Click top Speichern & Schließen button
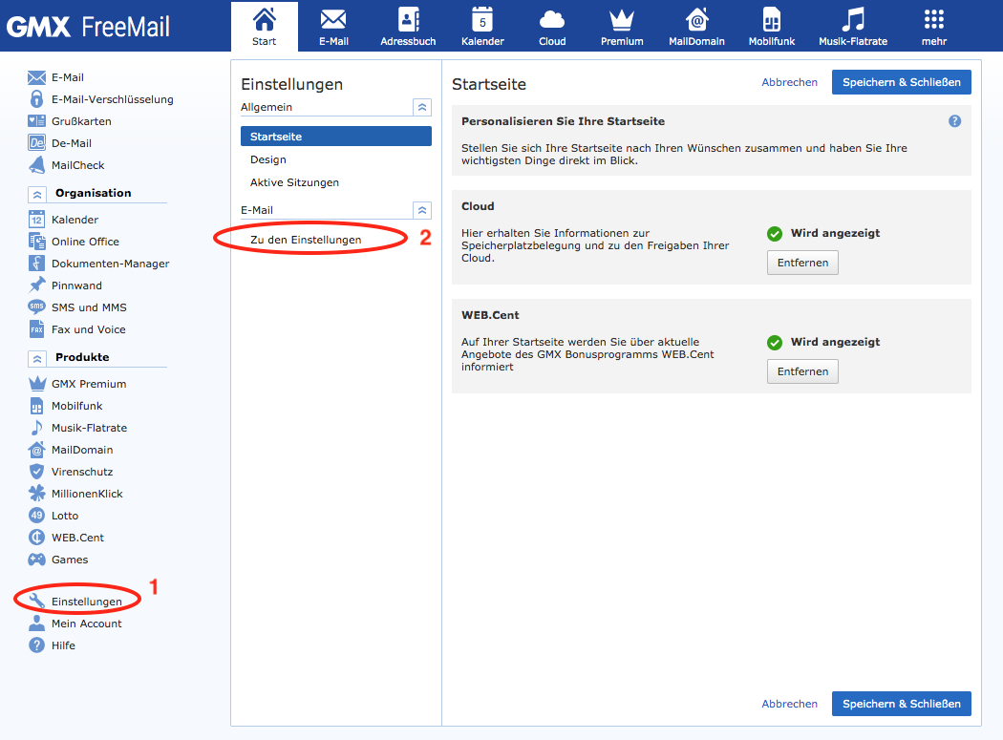1003x740 pixels. click(x=901, y=82)
